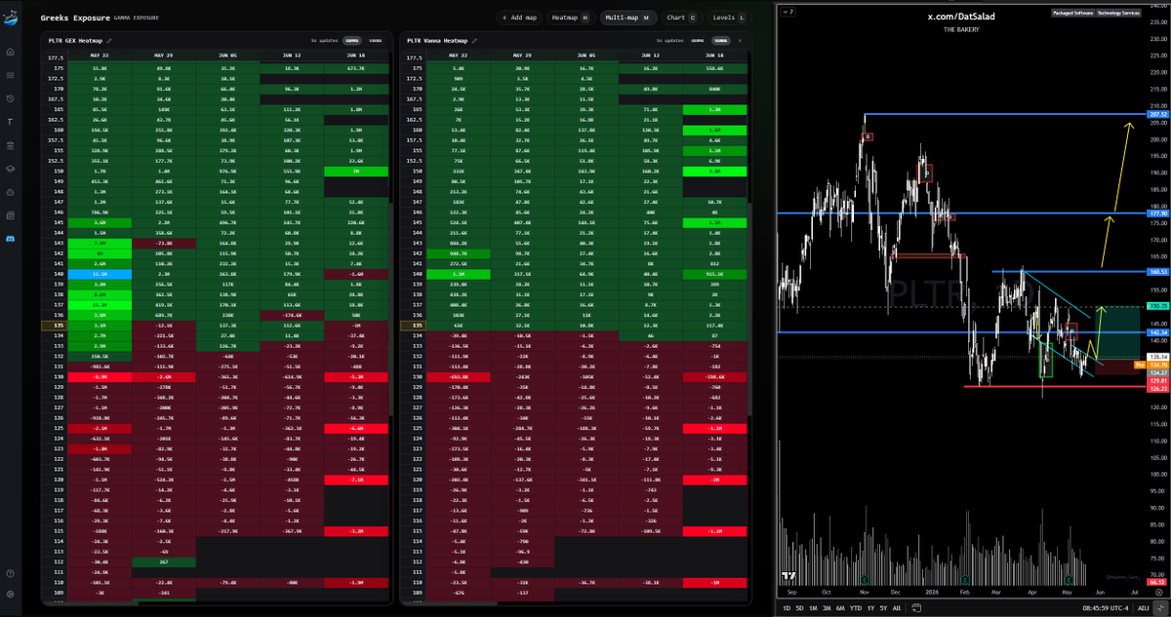1171x617 pixels.
Task: Close the PLTR Vanna Heatmap panel
Action: click(741, 41)
